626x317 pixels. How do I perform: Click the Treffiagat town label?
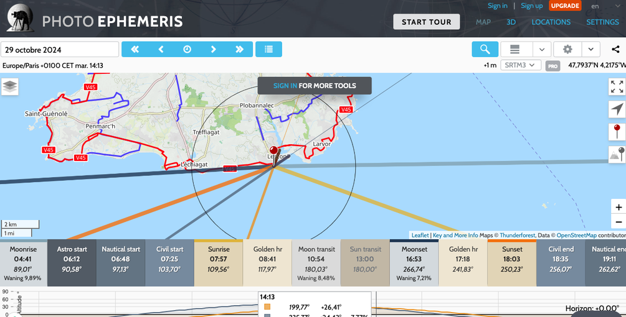pyautogui.click(x=206, y=132)
